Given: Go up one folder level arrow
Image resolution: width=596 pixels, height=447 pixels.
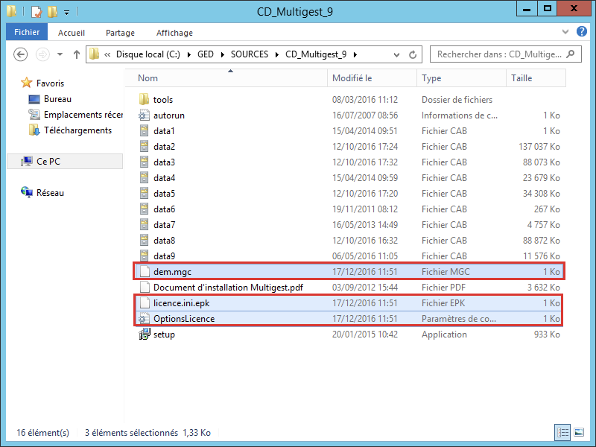Looking at the screenshot, I should pyautogui.click(x=77, y=54).
